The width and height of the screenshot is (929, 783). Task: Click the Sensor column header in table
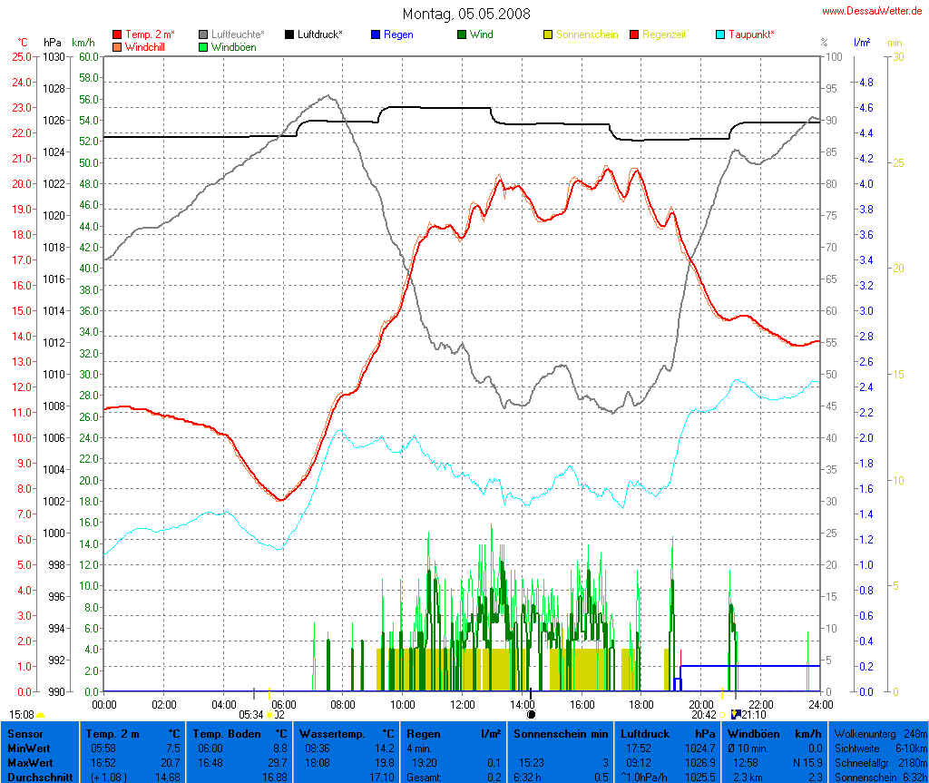coord(25,733)
